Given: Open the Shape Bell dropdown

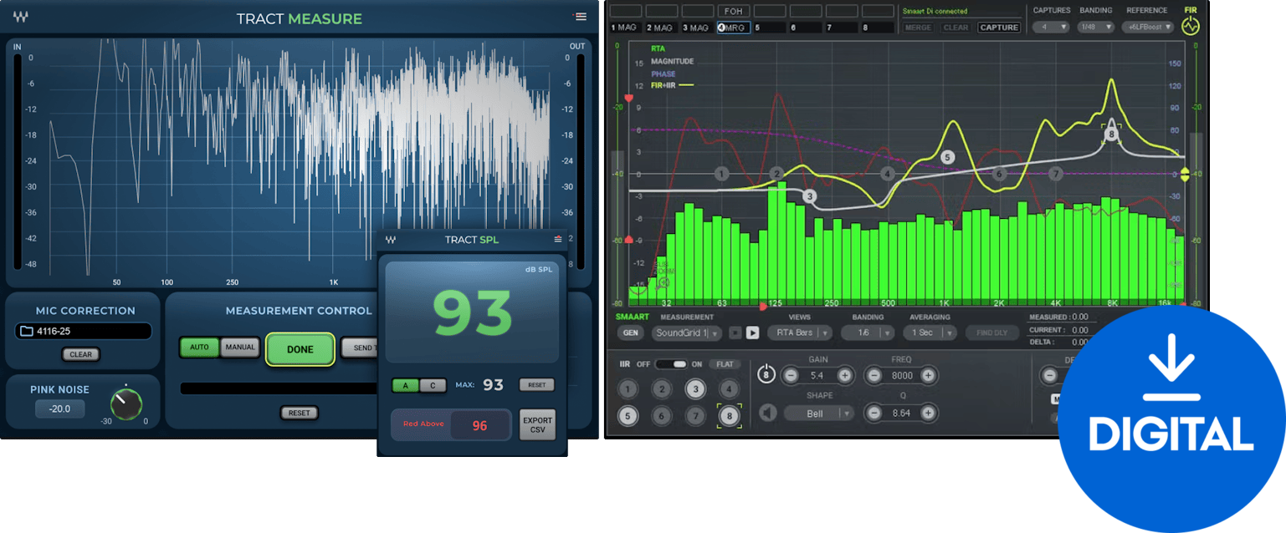Looking at the screenshot, I should 819,413.
